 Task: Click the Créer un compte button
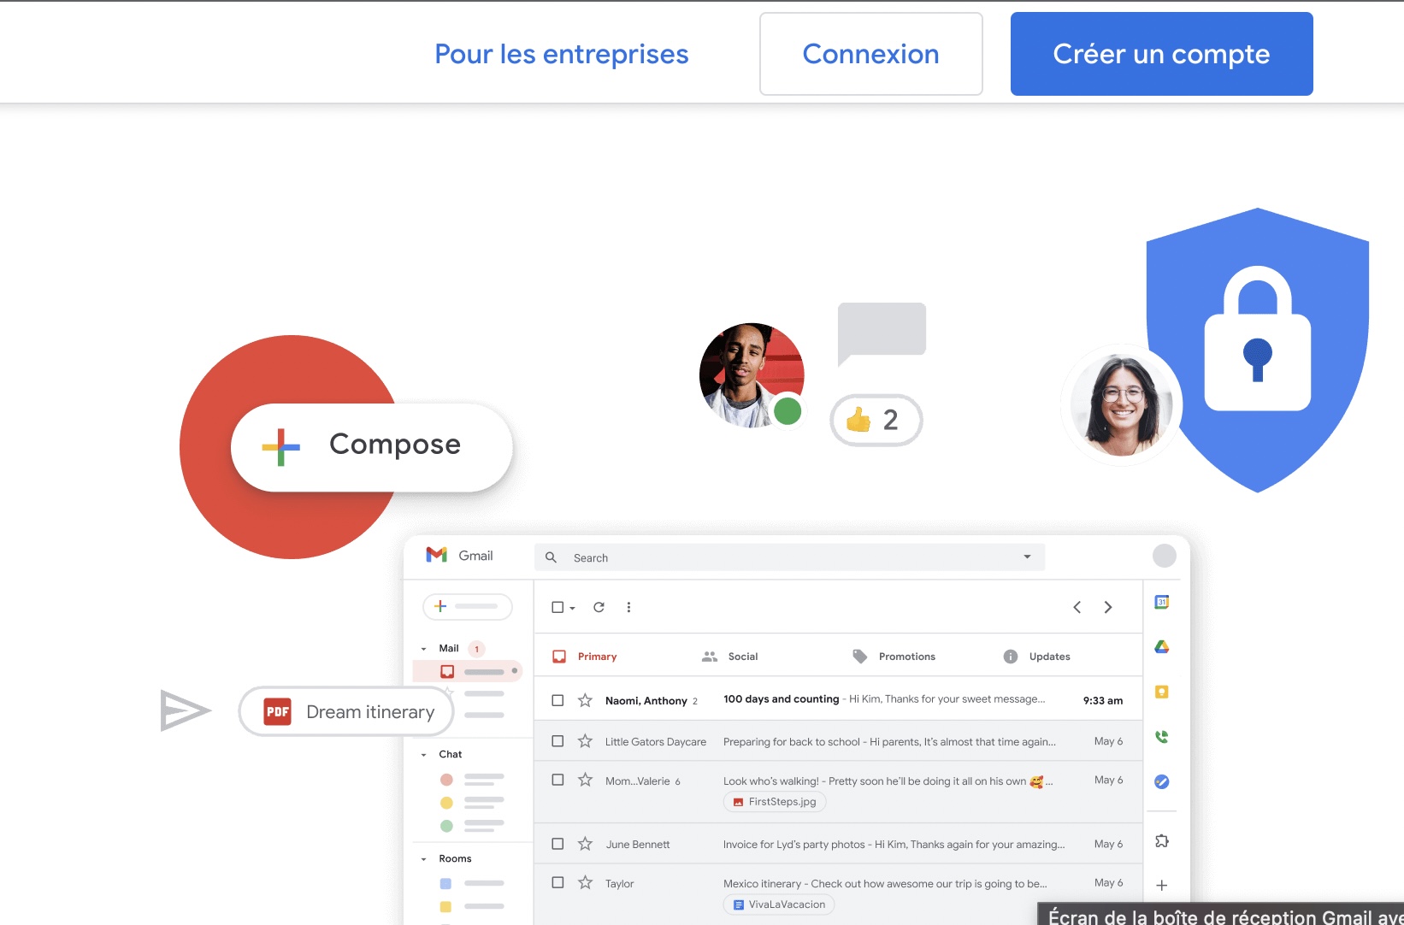tap(1161, 54)
